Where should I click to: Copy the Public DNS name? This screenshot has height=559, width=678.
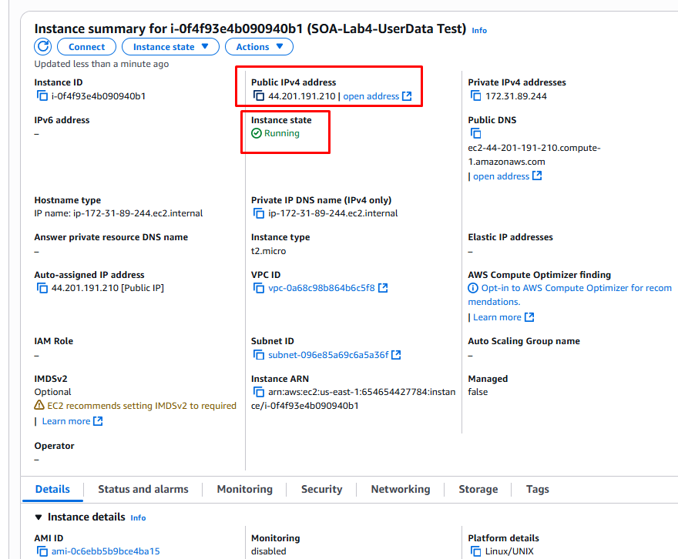pos(476,134)
